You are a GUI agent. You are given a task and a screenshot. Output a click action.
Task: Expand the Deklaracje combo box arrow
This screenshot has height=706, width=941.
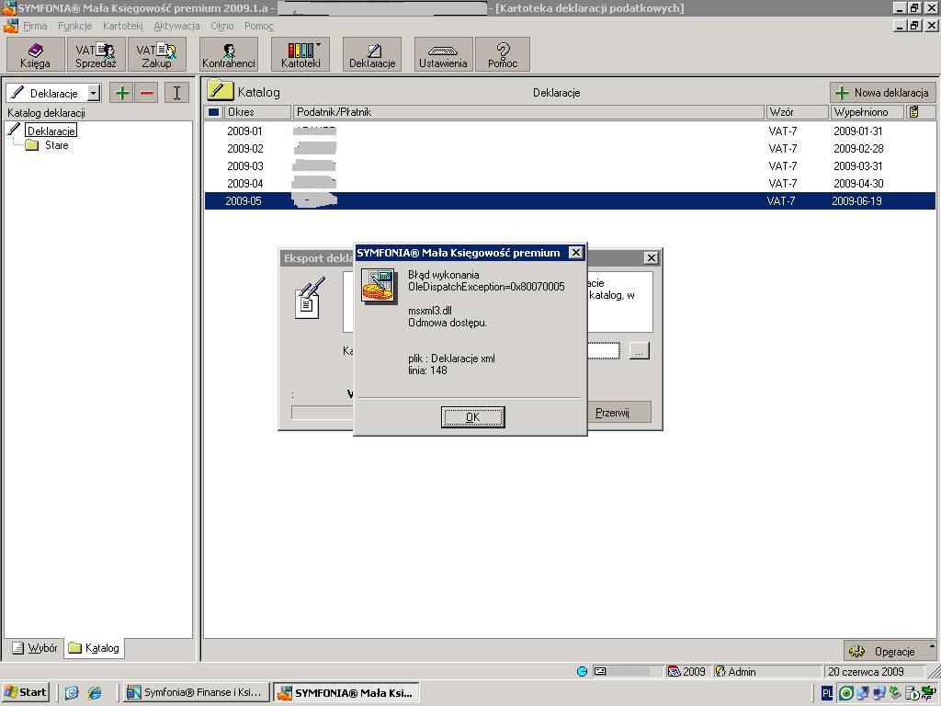tap(94, 93)
